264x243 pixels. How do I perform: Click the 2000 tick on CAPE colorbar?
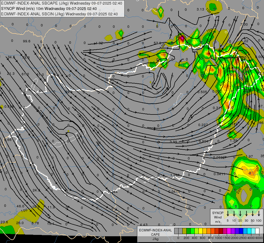click(235, 238)
